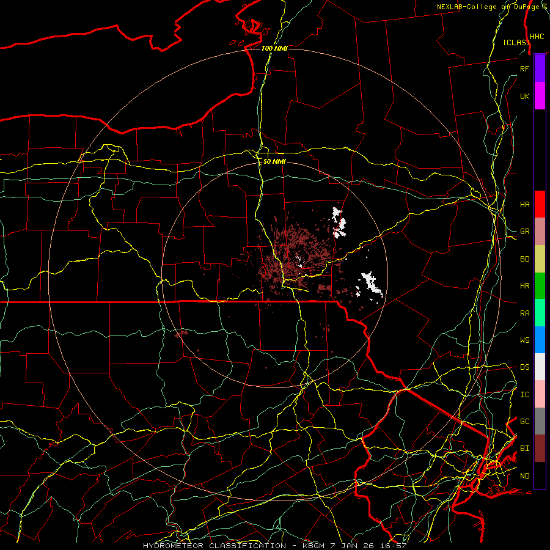The image size is (550, 550).
Task: Select the GC gray legend swatch
Action: (540, 421)
